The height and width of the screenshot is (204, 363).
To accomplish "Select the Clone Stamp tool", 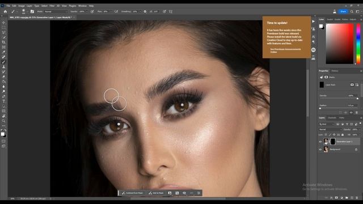I will 4,67.
